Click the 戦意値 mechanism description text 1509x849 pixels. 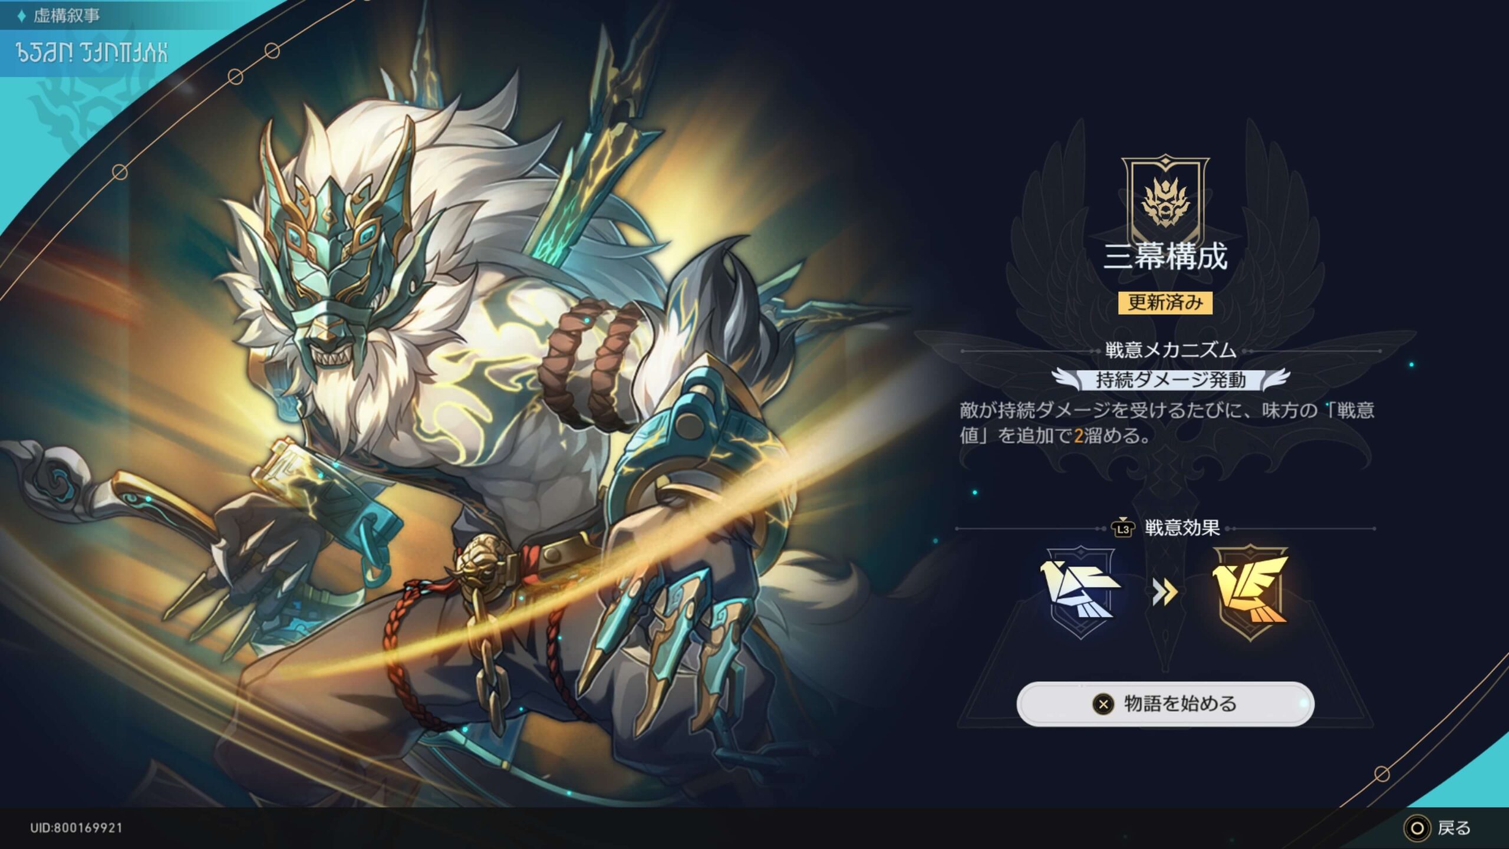1167,423
